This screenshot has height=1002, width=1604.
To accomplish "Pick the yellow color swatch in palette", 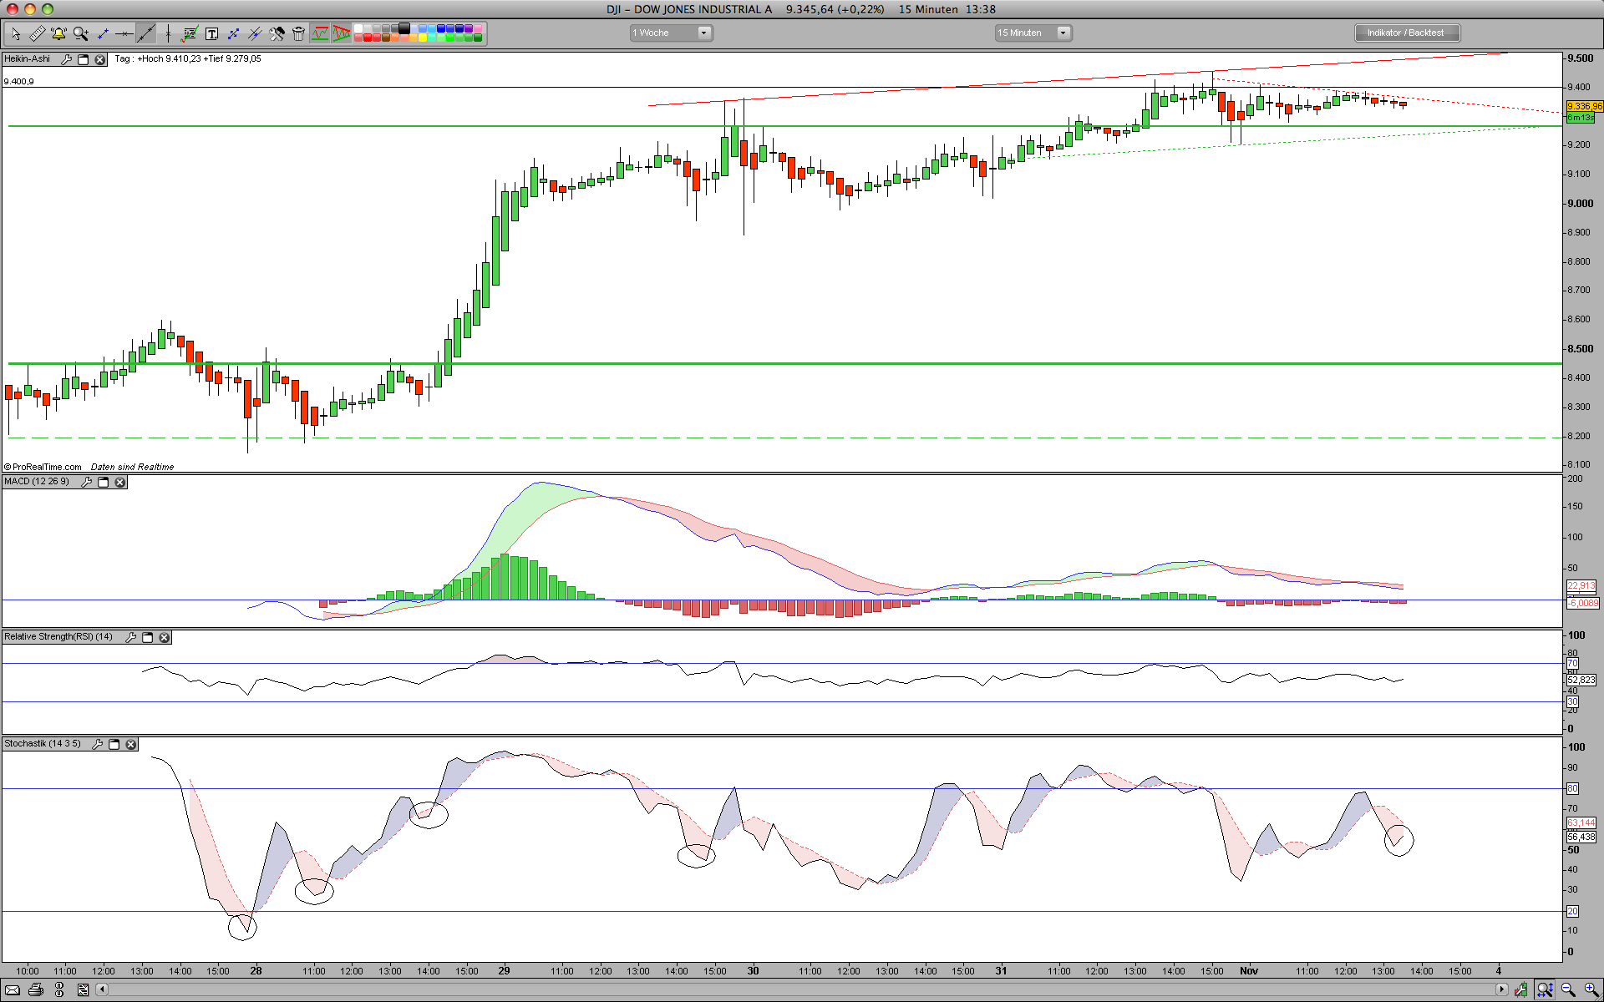I will (423, 38).
